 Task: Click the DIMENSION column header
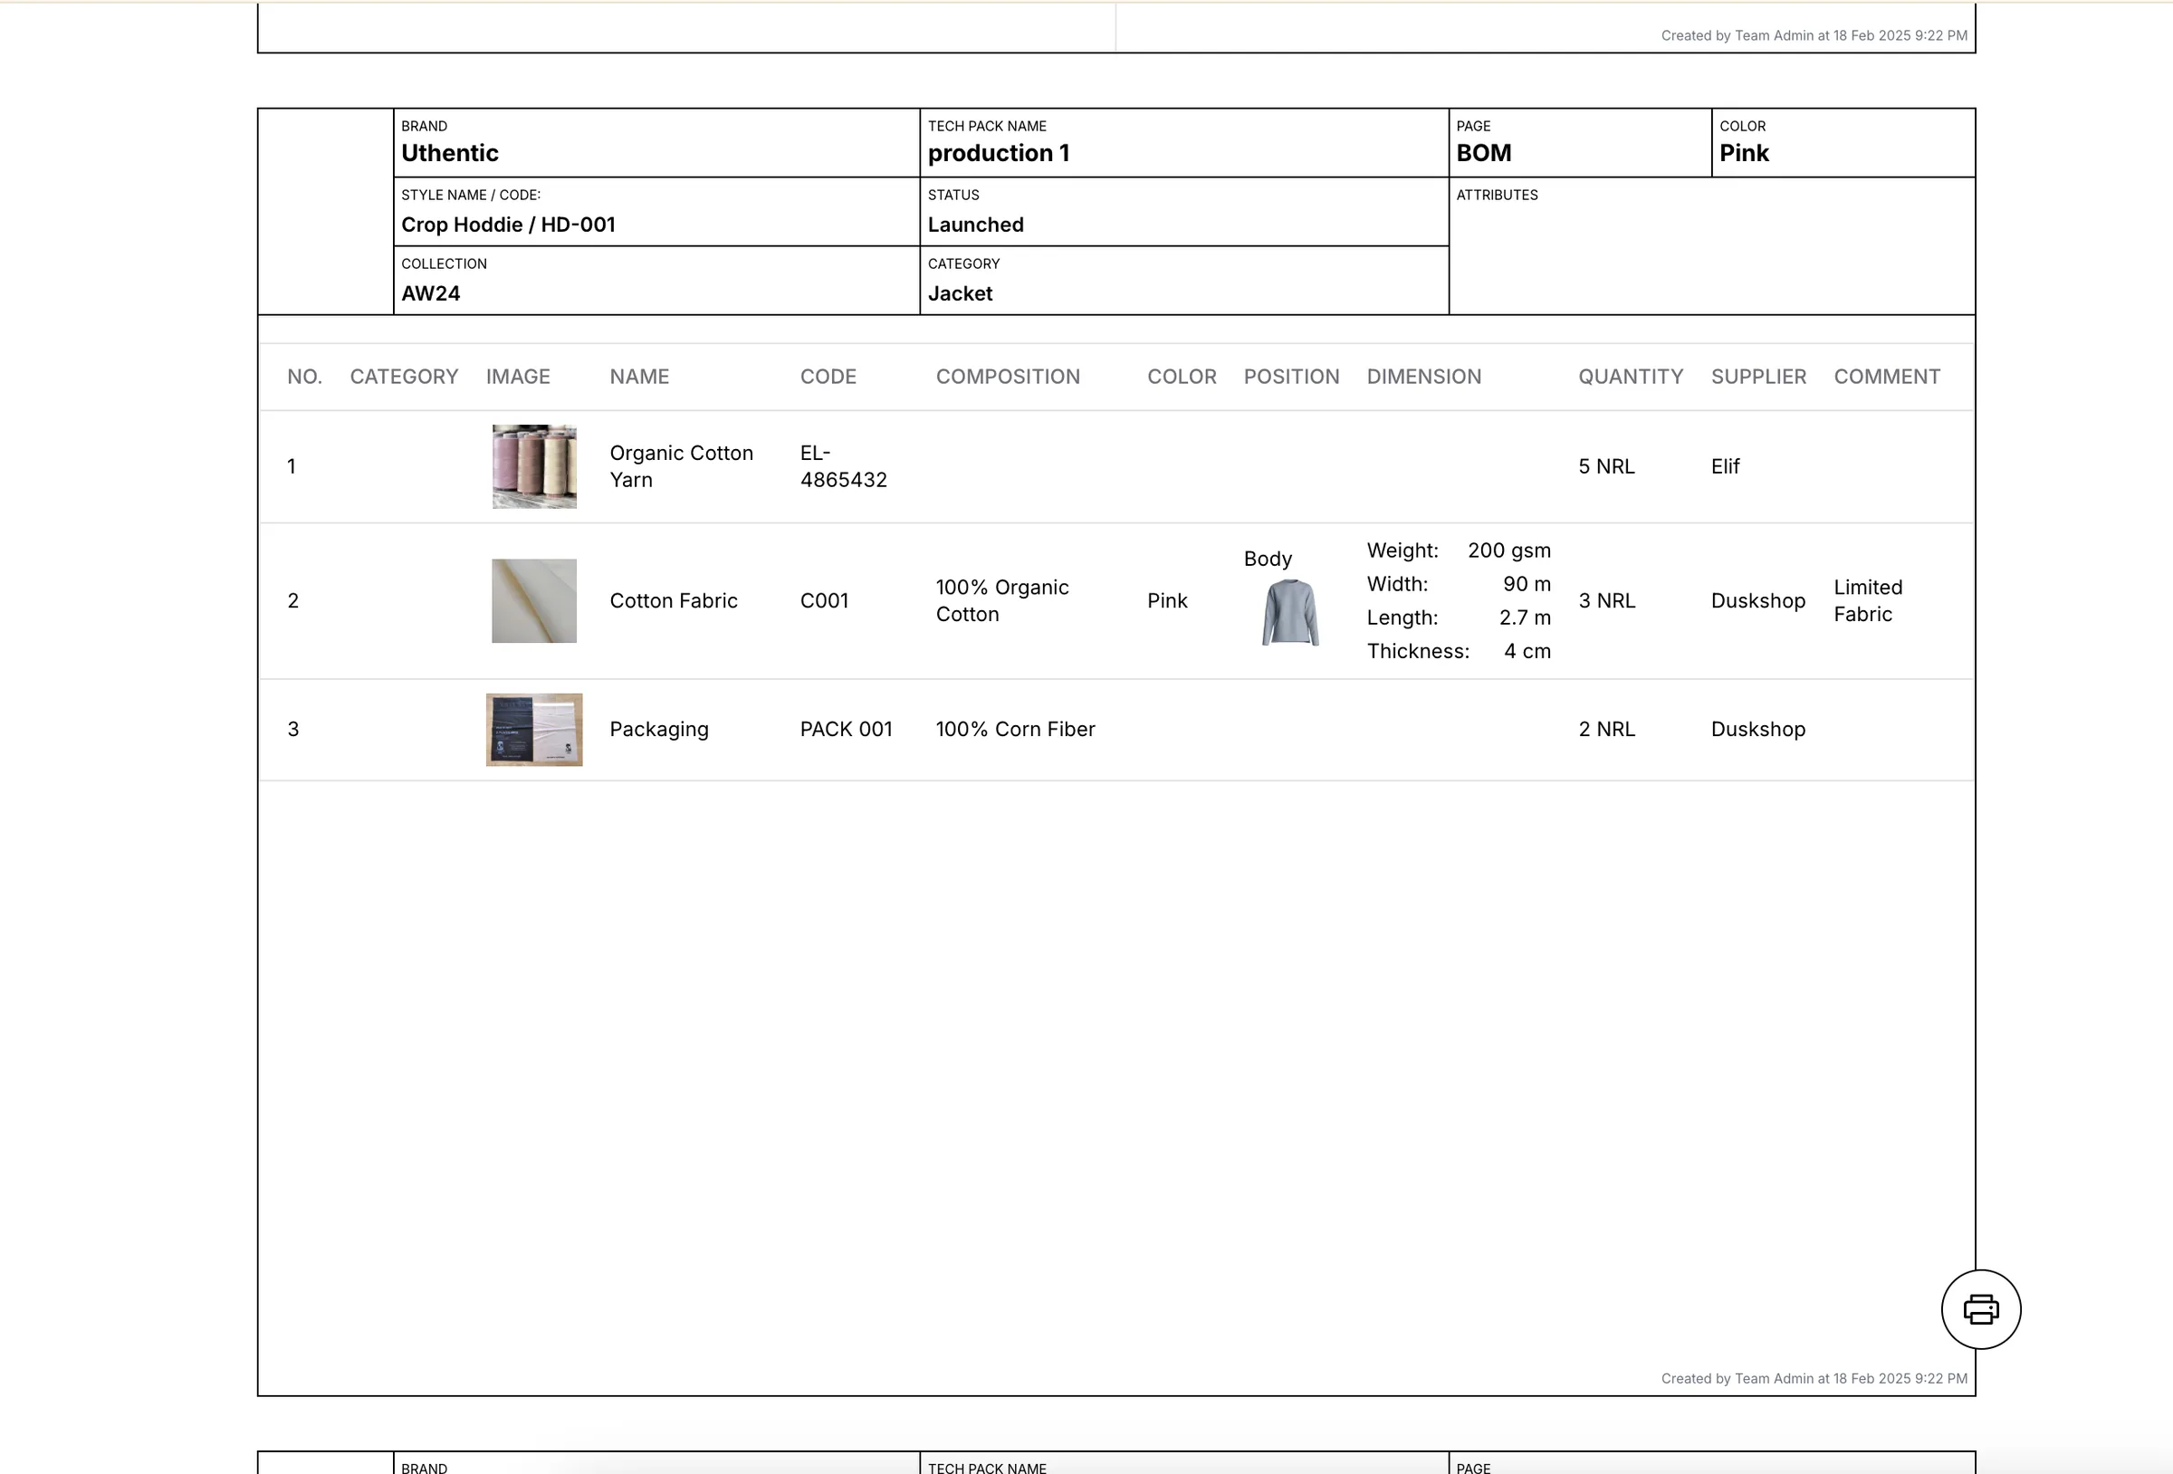(x=1424, y=376)
